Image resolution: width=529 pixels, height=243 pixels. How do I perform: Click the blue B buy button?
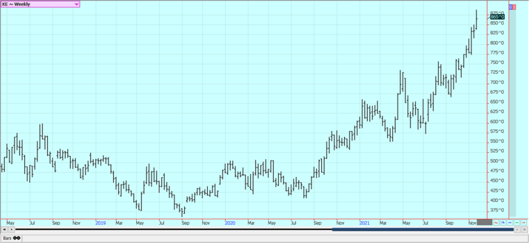click(510, 7)
